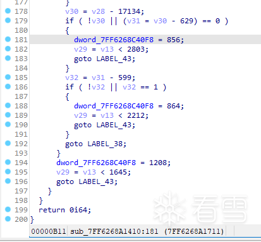Select variable v30 assigned on line 178

(x=71, y=11)
